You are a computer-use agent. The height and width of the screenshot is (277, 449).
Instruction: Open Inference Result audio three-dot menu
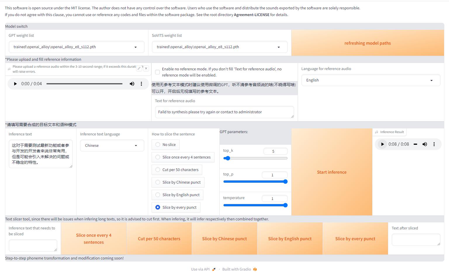click(434, 144)
